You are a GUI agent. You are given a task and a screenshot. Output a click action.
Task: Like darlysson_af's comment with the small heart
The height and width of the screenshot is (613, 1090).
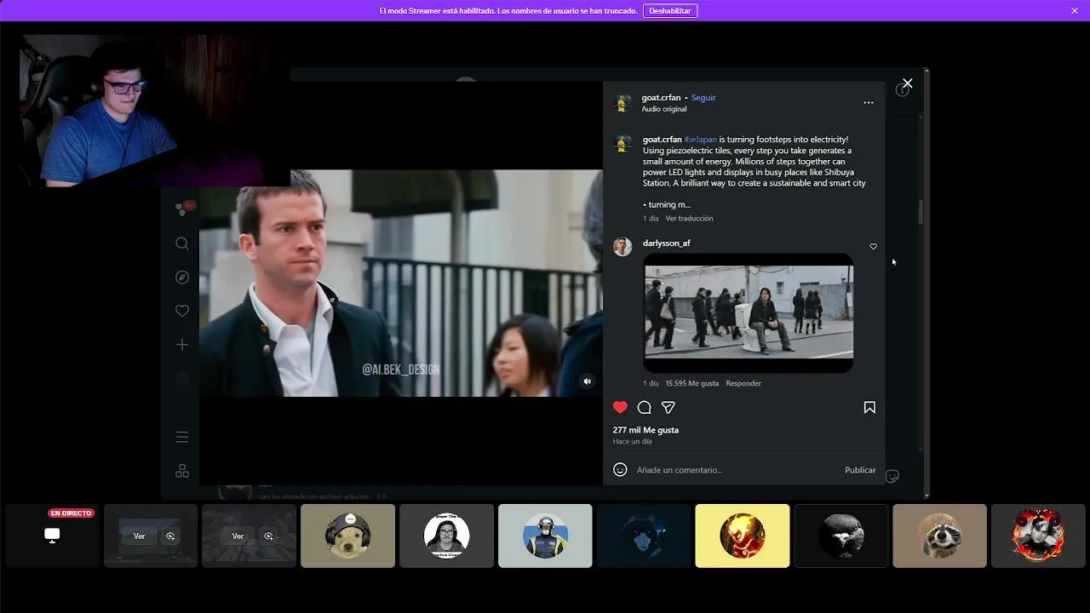[x=873, y=246]
